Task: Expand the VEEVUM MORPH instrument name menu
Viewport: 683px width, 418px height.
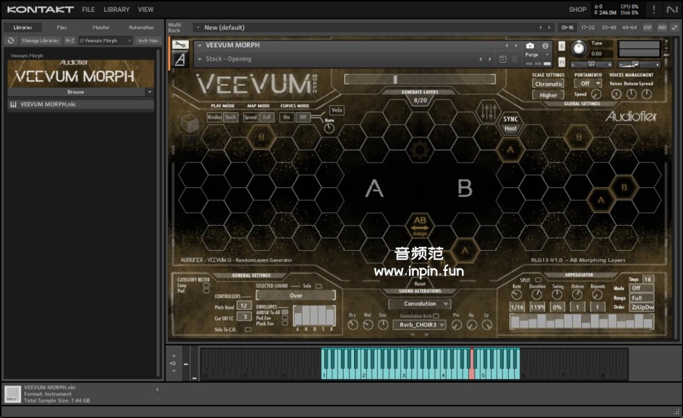Action: point(199,45)
